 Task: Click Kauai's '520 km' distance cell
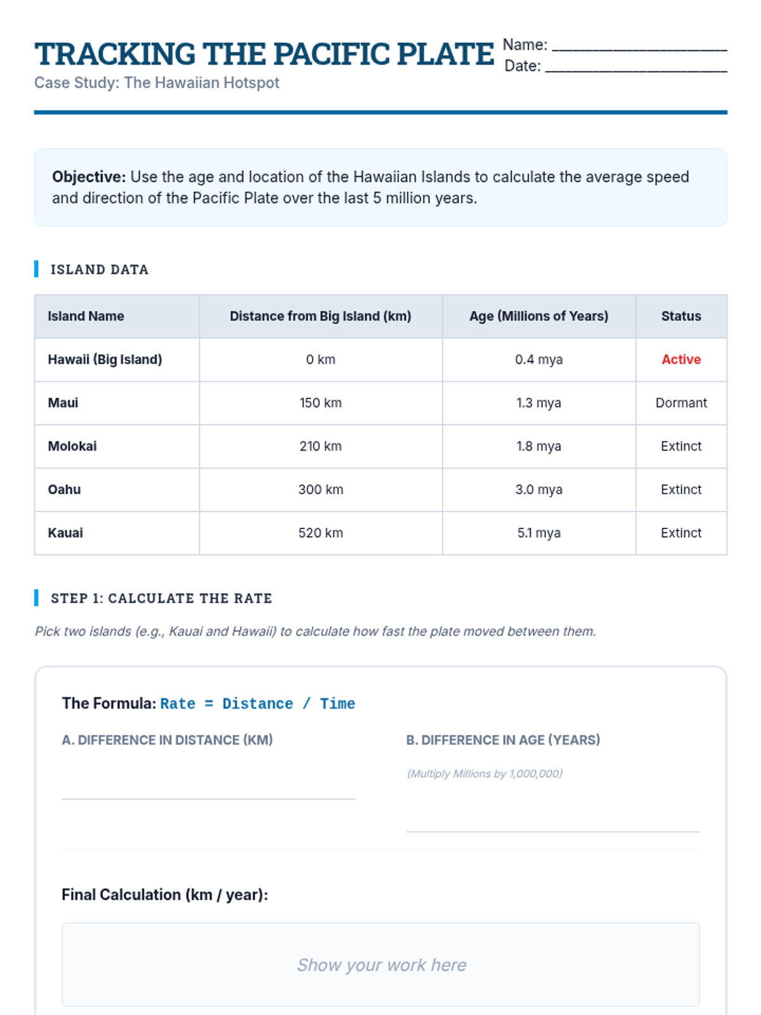(320, 533)
